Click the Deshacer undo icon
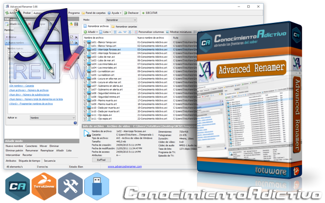Viewport: 325px width, 203px height. (125, 13)
